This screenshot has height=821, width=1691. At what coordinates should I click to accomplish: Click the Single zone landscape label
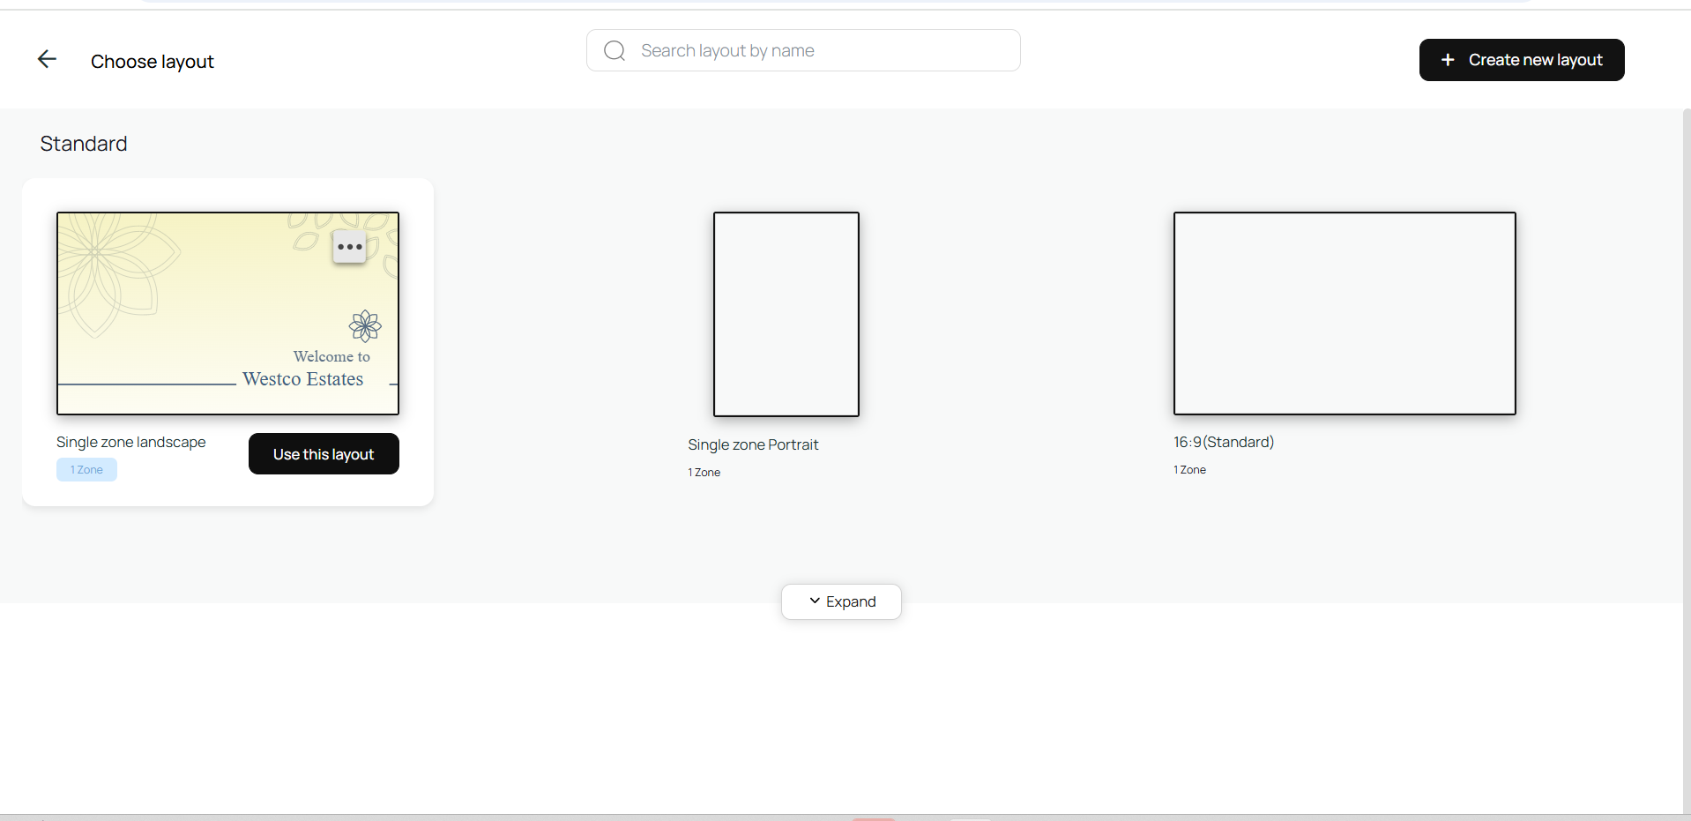(131, 442)
